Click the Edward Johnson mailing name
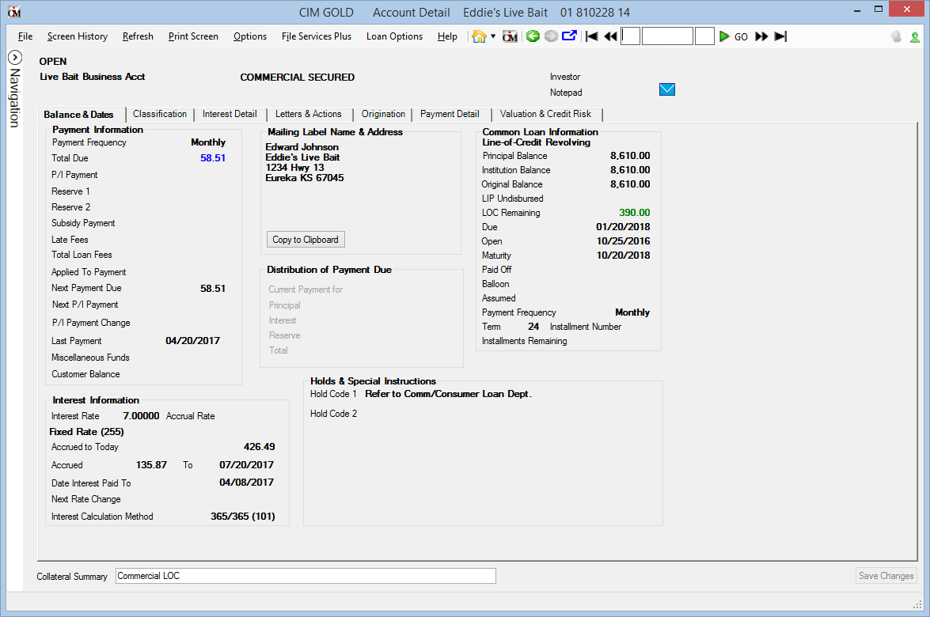Image resolution: width=930 pixels, height=617 pixels. pos(302,147)
